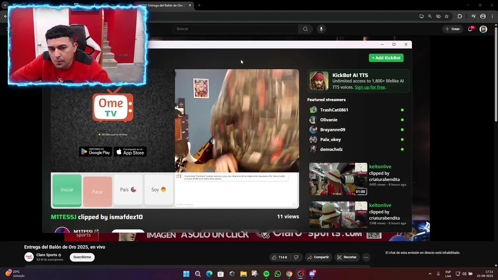Screen dimensions: 498x280
Task: Open keltonlive name on first clip
Action: point(380,167)
